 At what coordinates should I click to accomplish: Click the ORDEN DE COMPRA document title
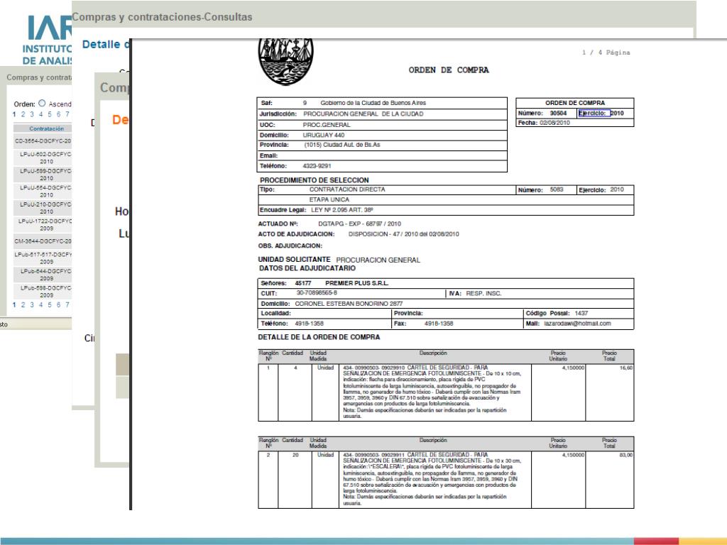(x=449, y=70)
